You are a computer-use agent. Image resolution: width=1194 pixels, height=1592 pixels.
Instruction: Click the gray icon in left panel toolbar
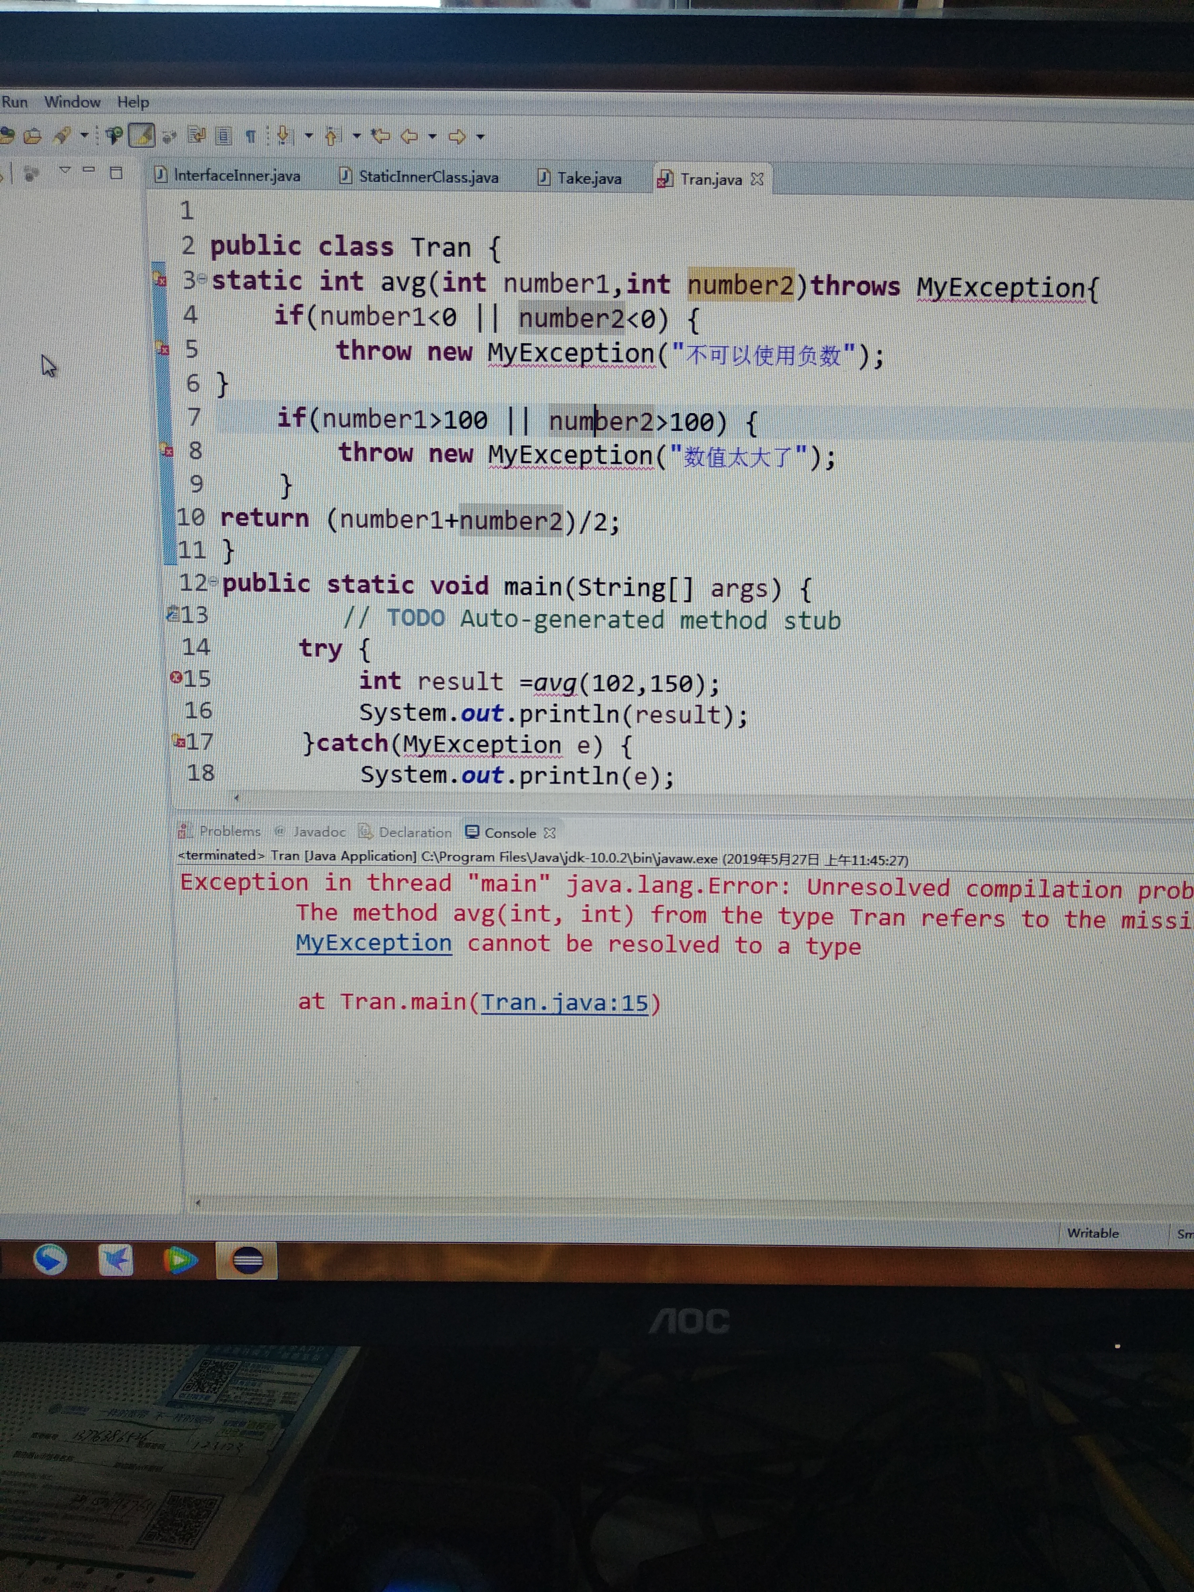[30, 174]
